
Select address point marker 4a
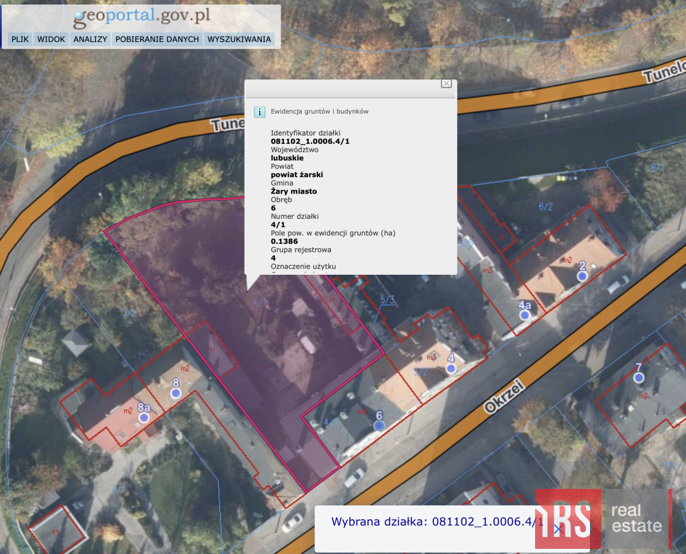pos(525,315)
